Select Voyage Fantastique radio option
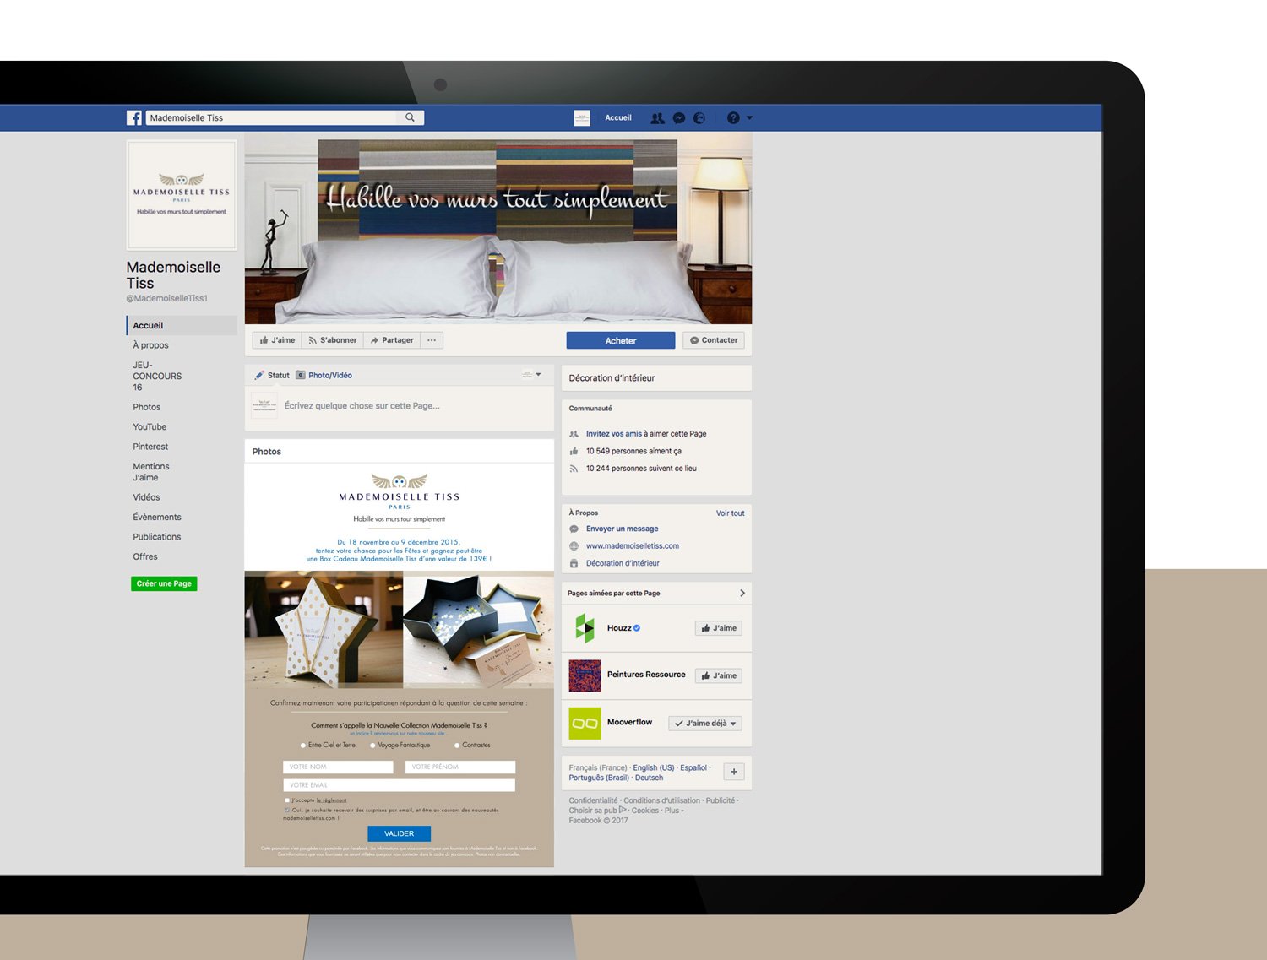 click(372, 746)
